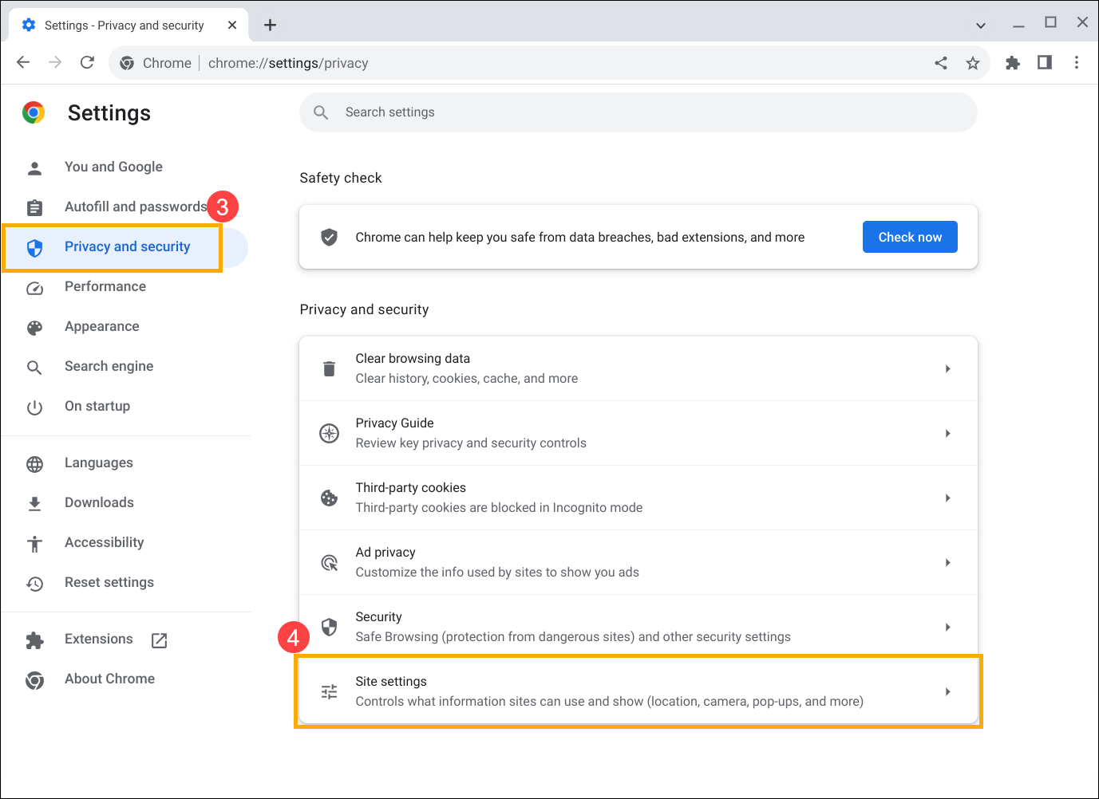Click the About Chrome logo icon
The width and height of the screenshot is (1099, 799).
coord(34,680)
